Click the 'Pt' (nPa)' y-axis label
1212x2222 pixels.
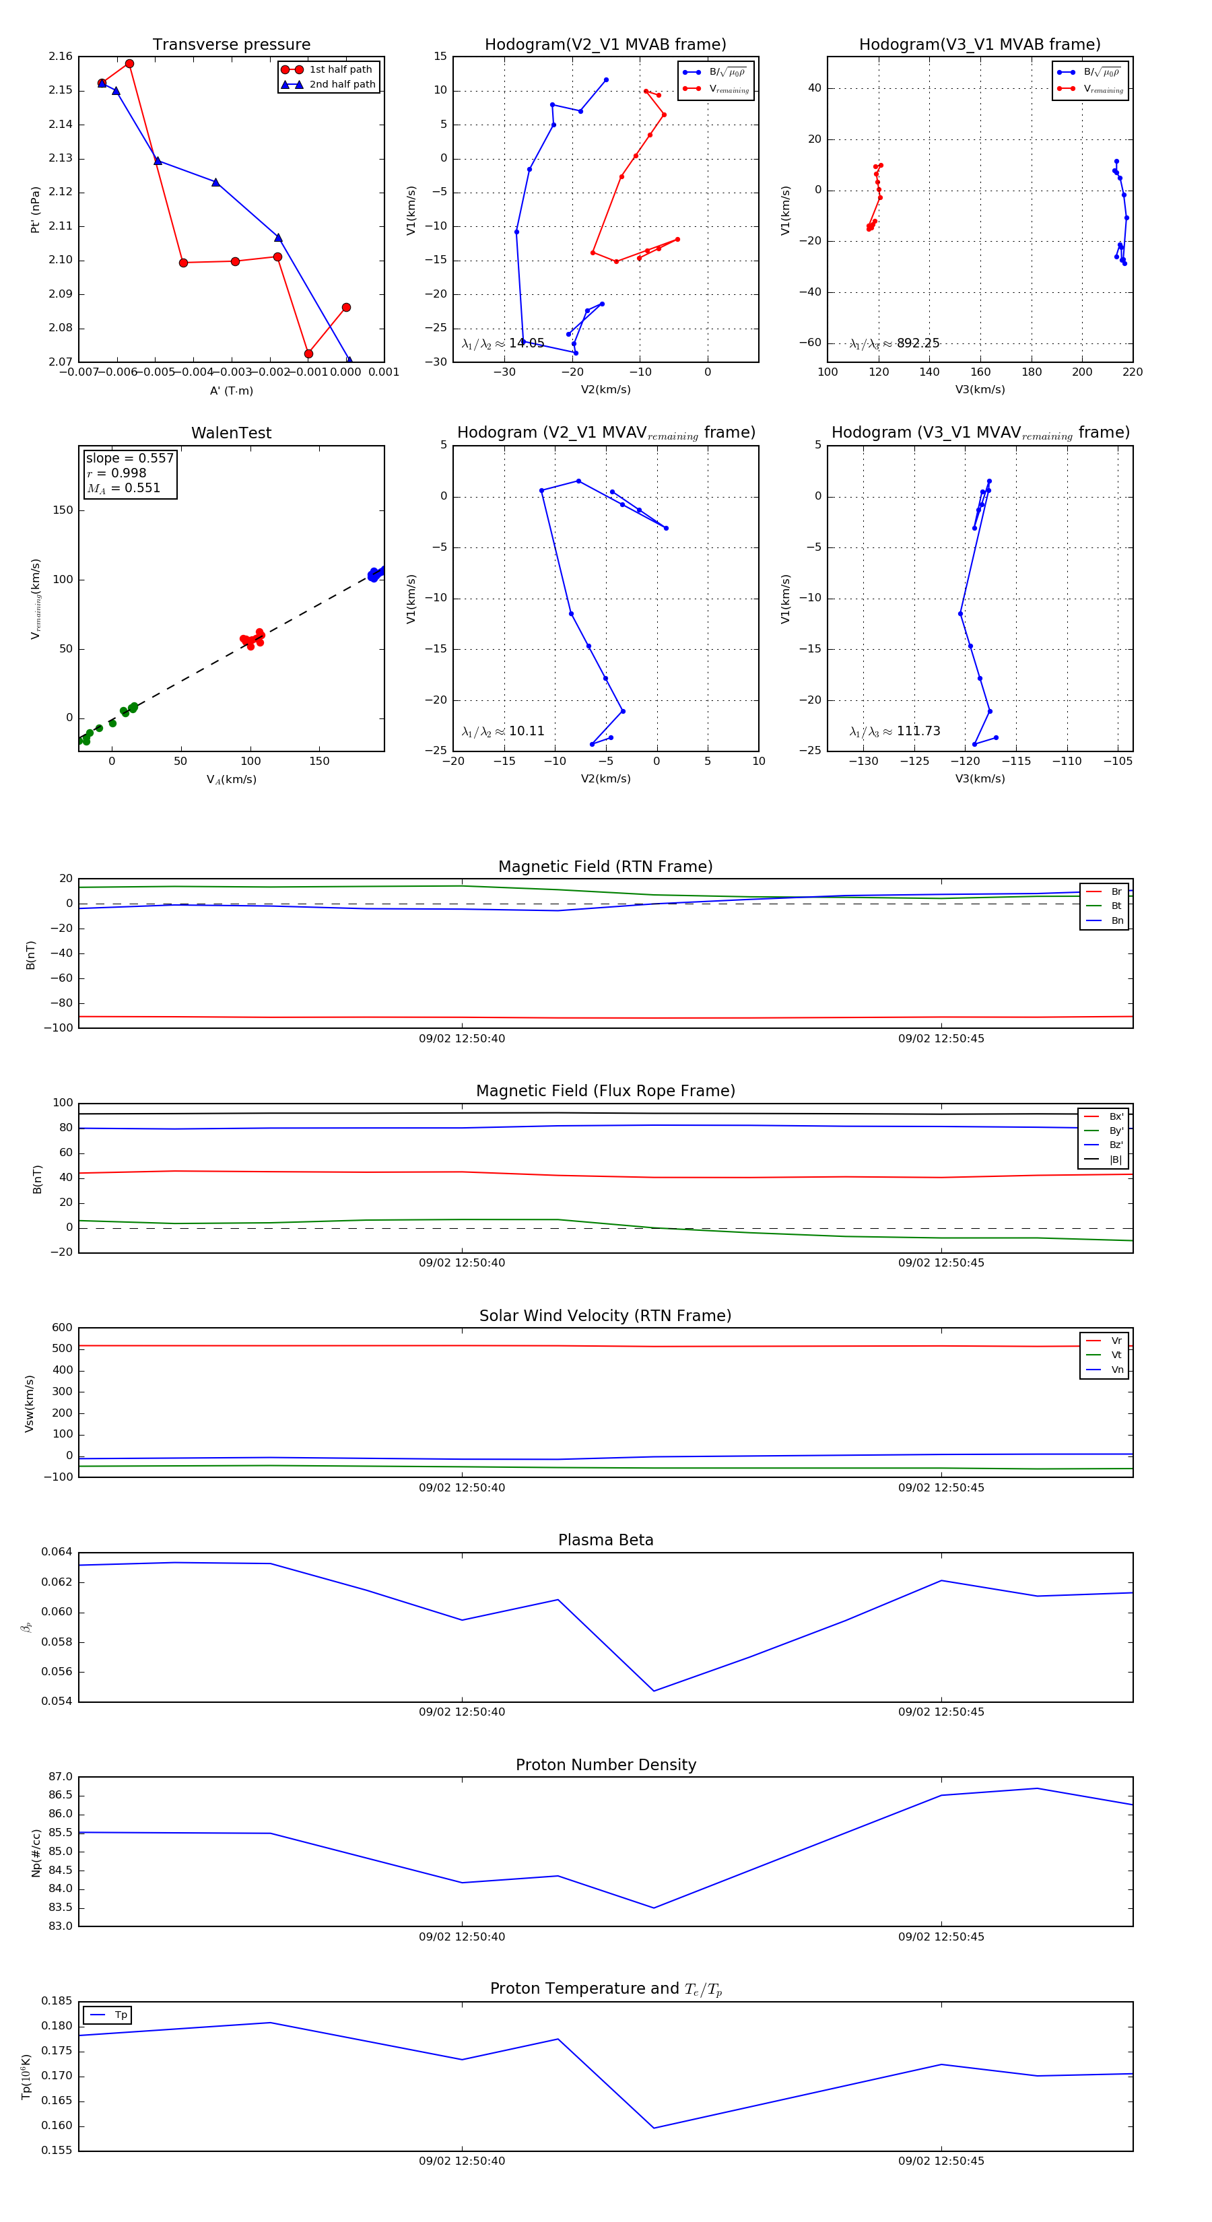coord(36,209)
